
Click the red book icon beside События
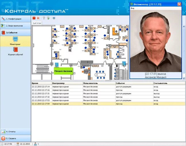(3, 33)
